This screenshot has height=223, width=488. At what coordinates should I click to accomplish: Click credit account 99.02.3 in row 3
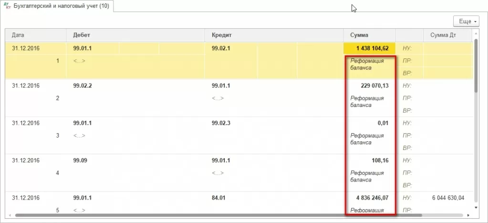tap(221, 123)
